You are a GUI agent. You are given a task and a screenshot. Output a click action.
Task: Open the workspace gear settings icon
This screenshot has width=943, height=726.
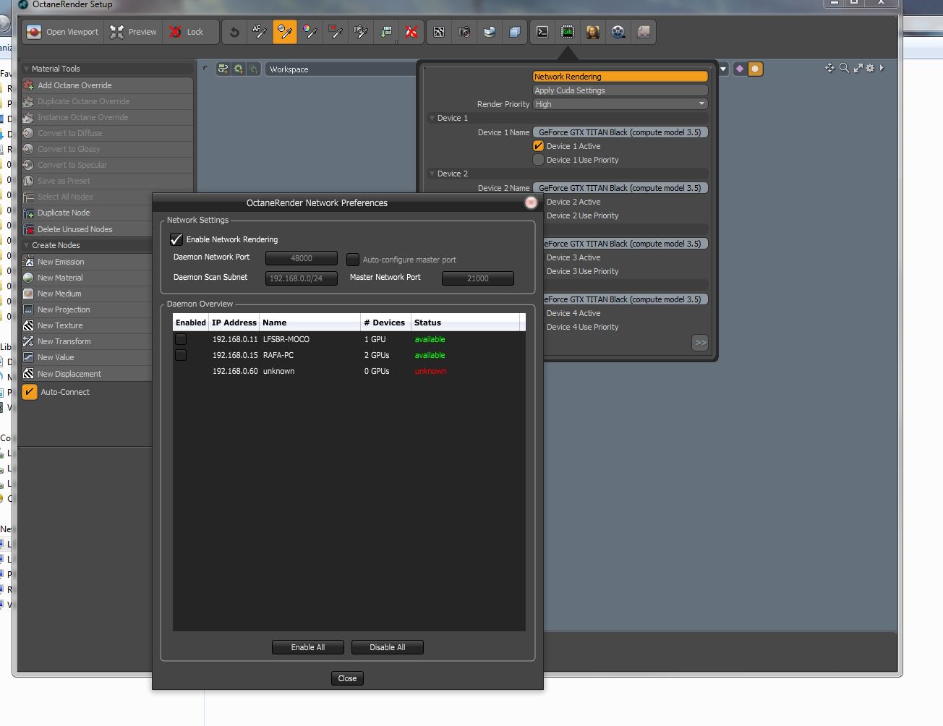point(870,68)
